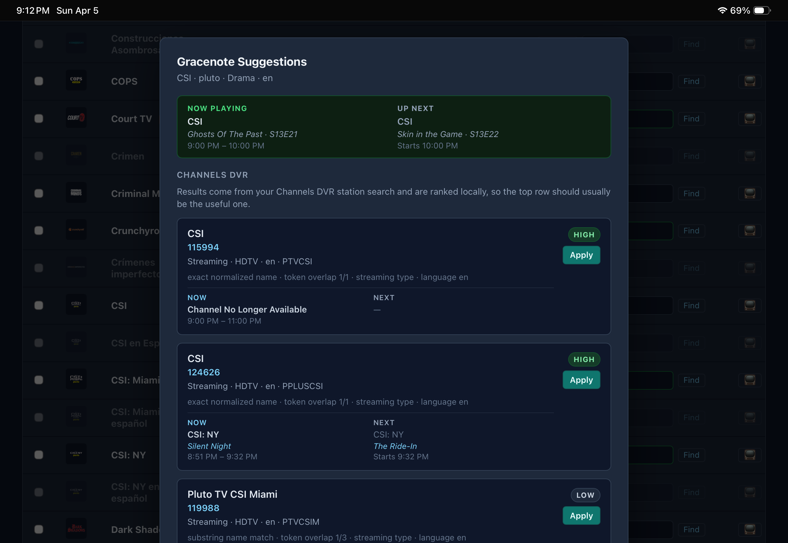Click the CSI: Miami channel logo
The width and height of the screenshot is (788, 543).
(76, 379)
